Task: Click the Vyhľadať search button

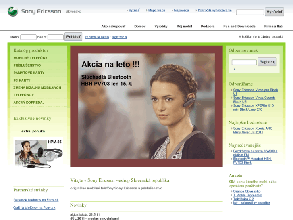Action: (274, 12)
